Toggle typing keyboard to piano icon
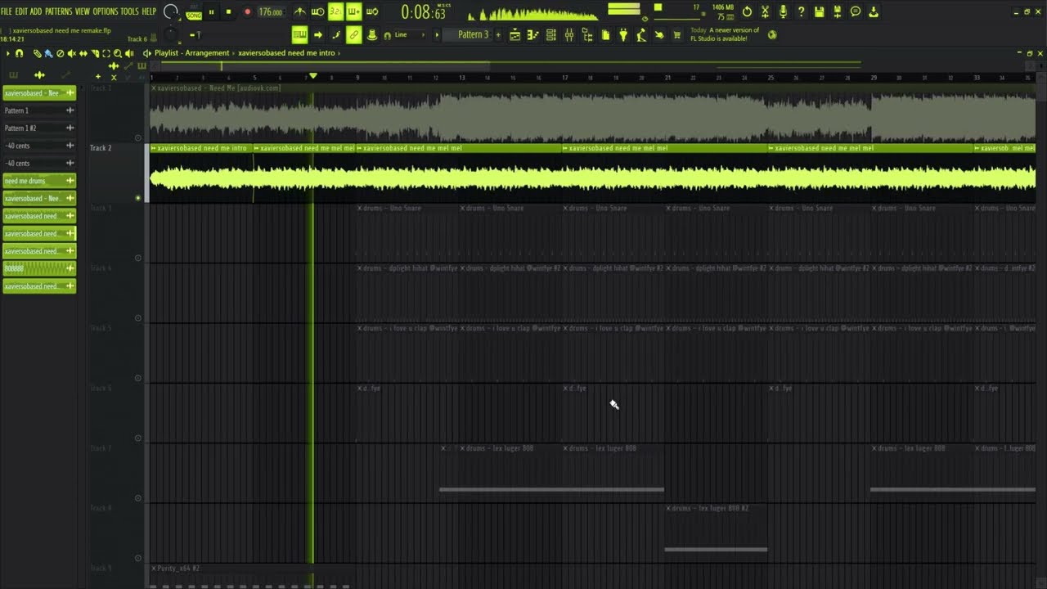 pos(299,34)
